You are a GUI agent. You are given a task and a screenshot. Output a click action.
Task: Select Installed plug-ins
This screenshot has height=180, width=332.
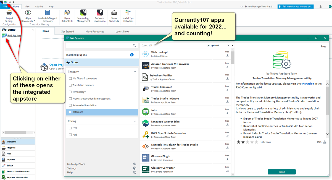[x=102, y=55]
